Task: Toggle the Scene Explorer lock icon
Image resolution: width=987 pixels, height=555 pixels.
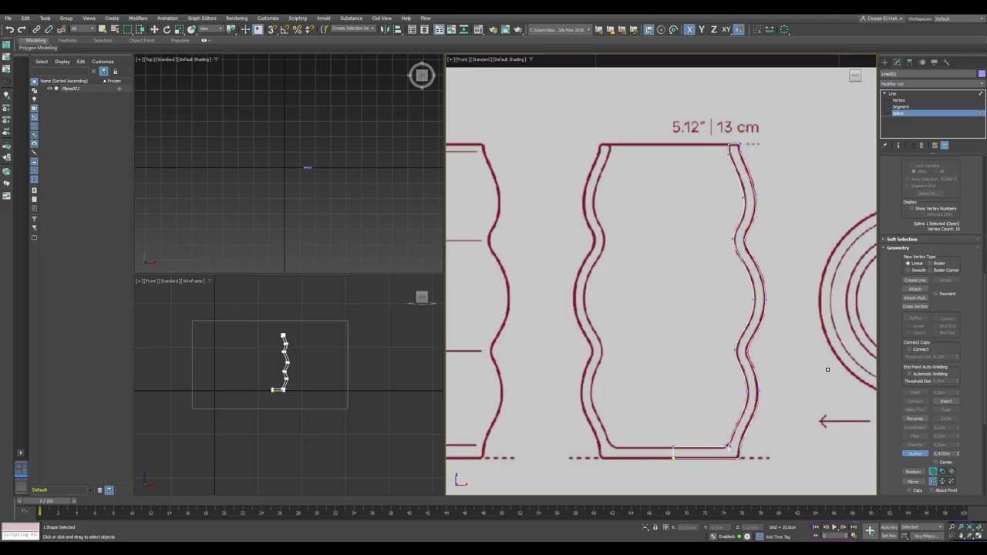Action: point(115,71)
